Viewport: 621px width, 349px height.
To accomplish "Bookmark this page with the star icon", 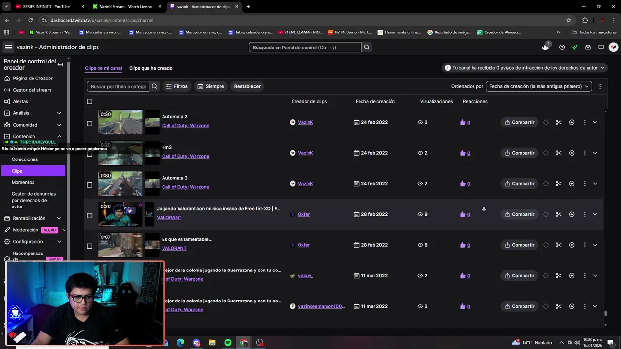I will coord(569,20).
